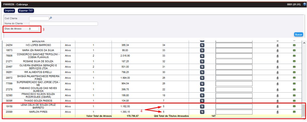307x122 pixels.
Task: Open document icon for Mara Iza Ramos
Action: 202,50
